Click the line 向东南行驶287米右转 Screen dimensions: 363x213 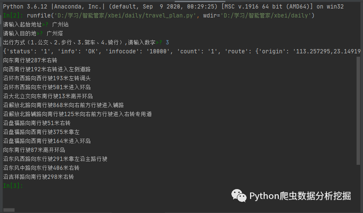[x=30, y=60]
